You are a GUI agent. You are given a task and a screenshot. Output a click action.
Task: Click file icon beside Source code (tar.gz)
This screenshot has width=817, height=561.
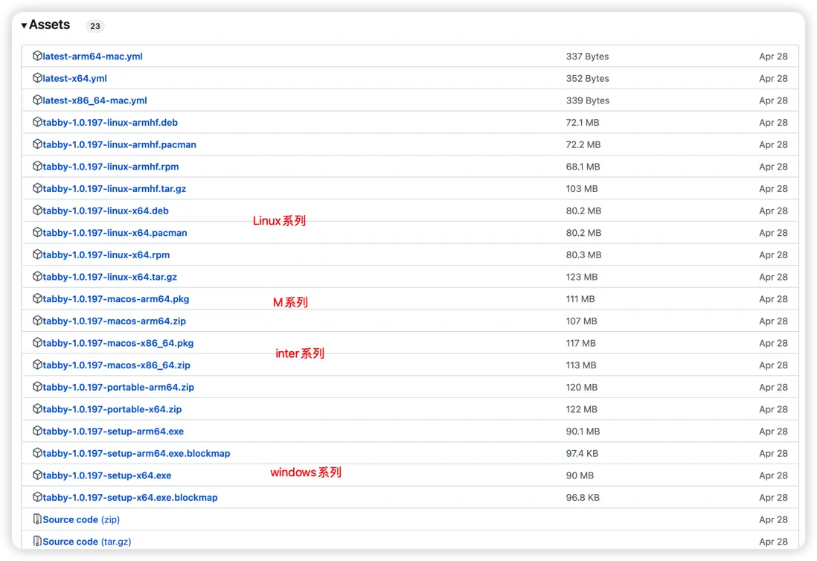[x=37, y=541]
